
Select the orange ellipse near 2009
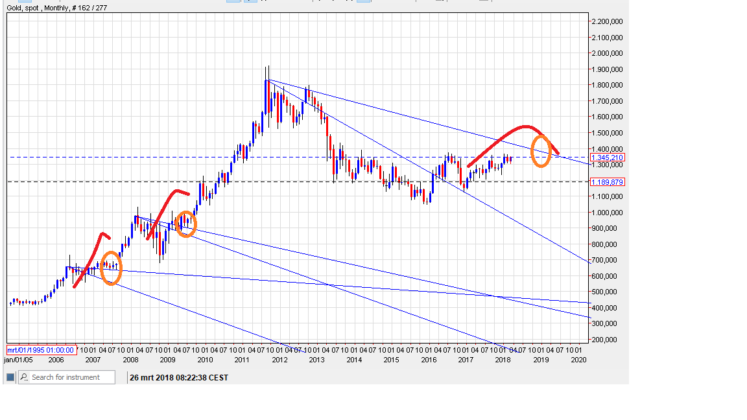(x=186, y=224)
